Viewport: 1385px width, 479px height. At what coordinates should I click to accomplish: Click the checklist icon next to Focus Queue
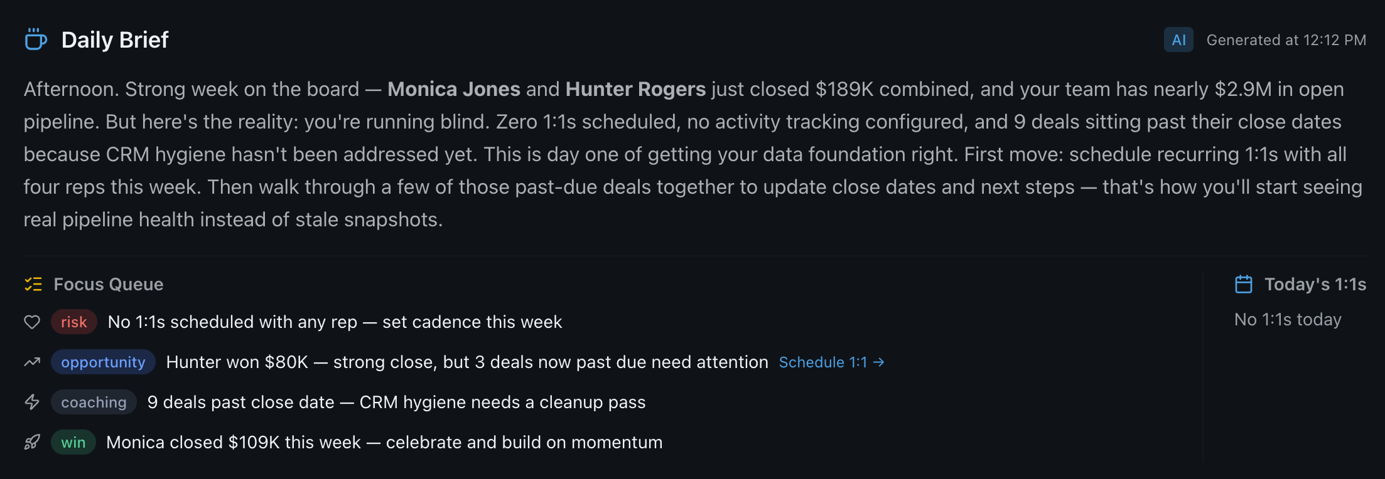coord(33,284)
